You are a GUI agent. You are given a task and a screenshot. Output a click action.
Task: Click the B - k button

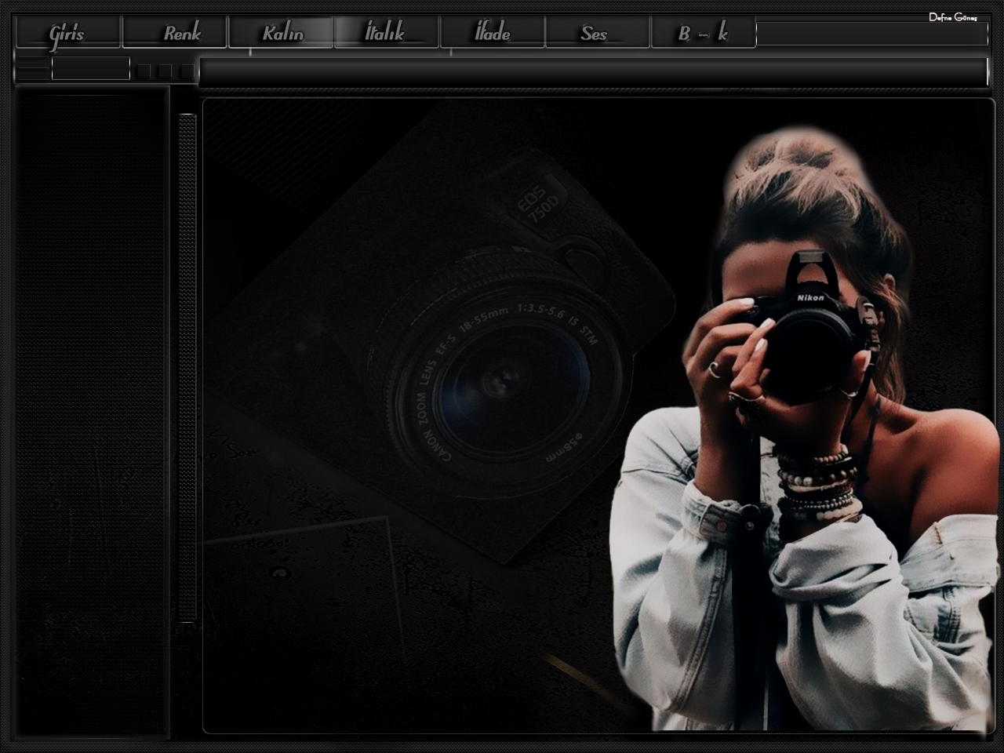(703, 33)
